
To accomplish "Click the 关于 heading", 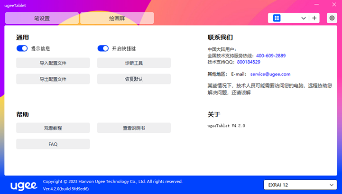I will (214, 114).
